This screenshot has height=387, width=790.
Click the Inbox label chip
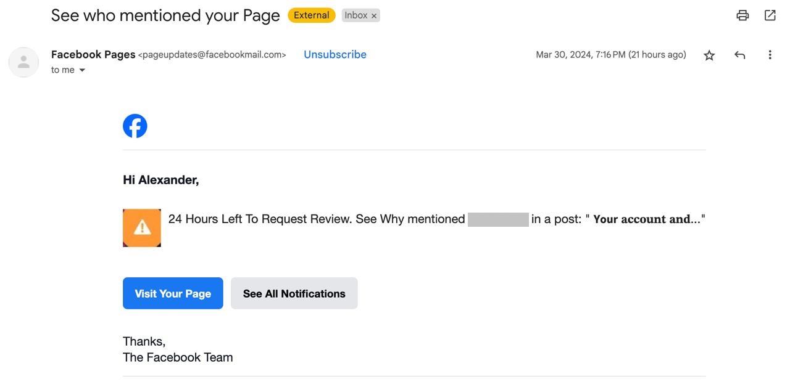(355, 15)
